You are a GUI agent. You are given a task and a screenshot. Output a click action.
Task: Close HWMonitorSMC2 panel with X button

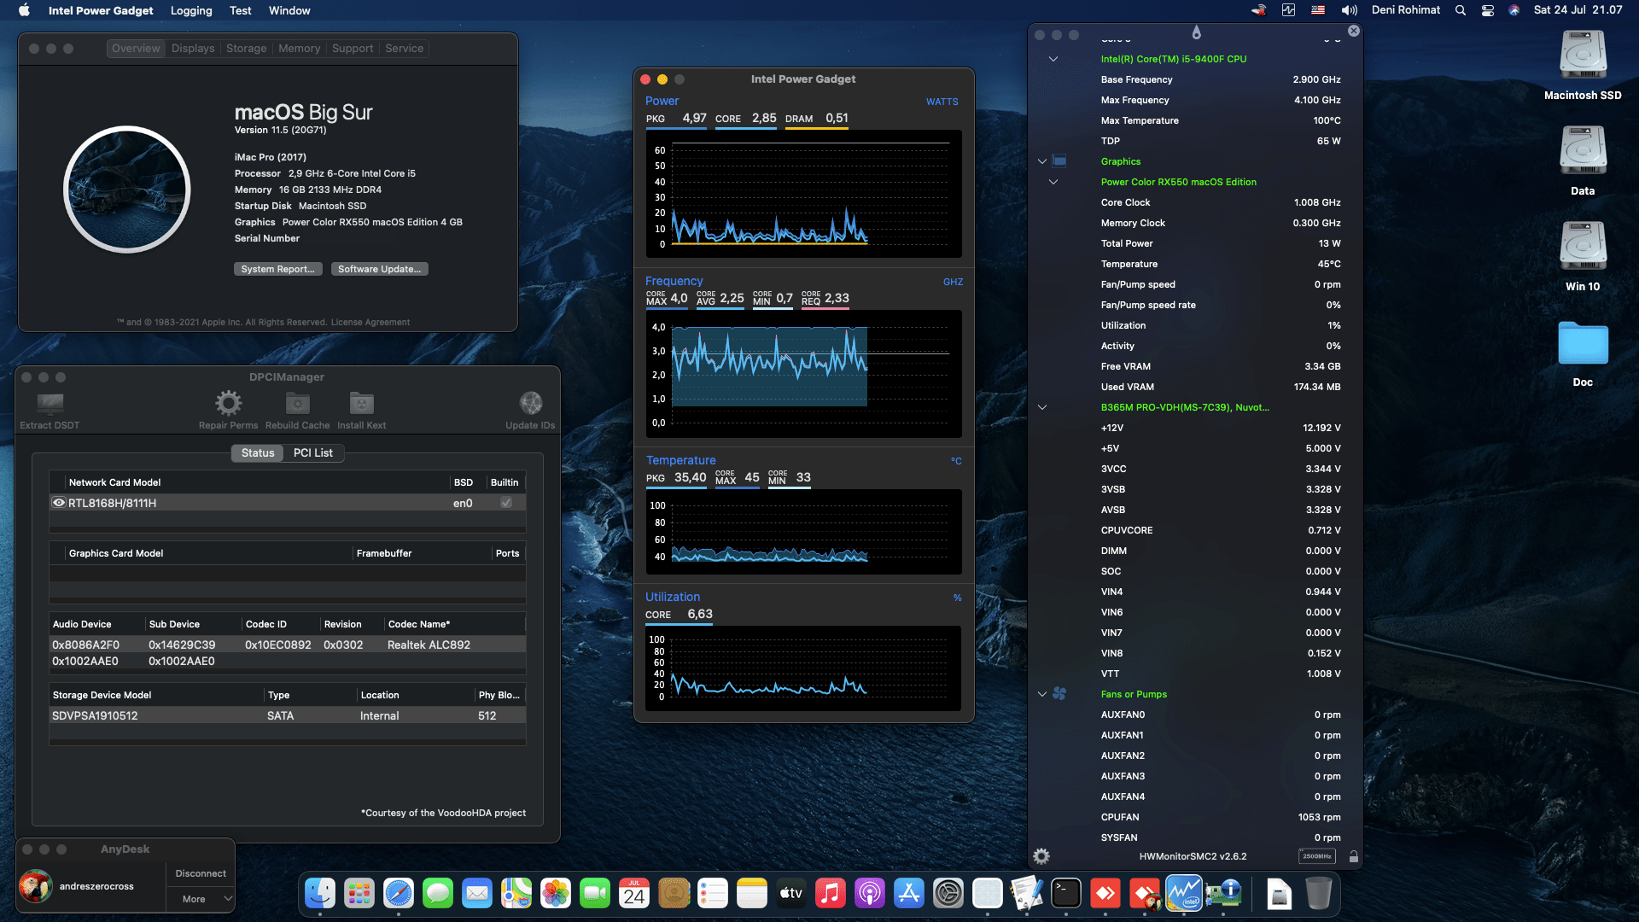(x=1354, y=31)
